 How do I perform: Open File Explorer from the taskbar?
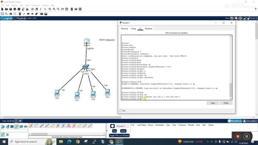click(61, 141)
